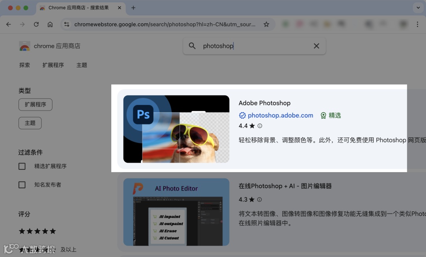426x257 pixels.
Task: Show rating info for 4.3 rating
Action: point(260,199)
